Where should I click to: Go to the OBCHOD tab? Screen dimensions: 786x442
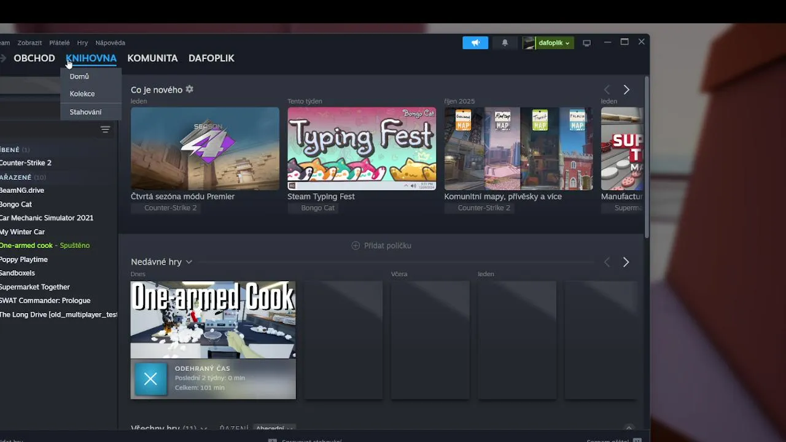pyautogui.click(x=34, y=58)
